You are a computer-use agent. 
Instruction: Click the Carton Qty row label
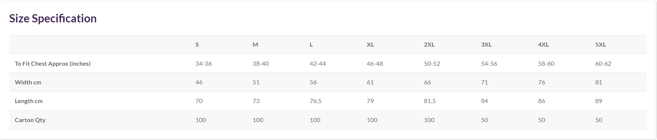[30, 120]
